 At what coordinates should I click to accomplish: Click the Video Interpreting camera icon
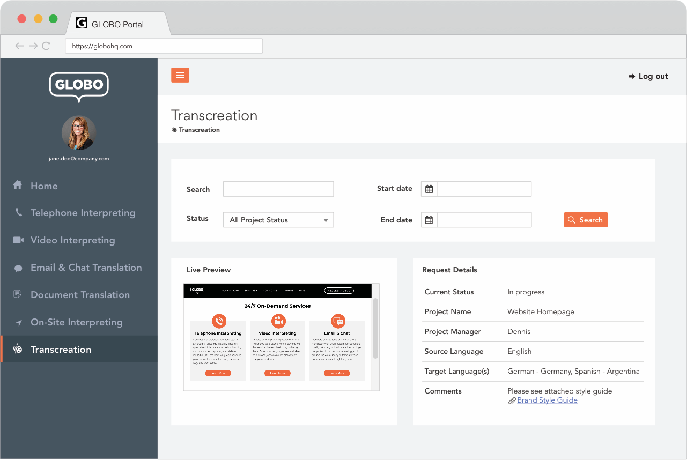point(18,240)
